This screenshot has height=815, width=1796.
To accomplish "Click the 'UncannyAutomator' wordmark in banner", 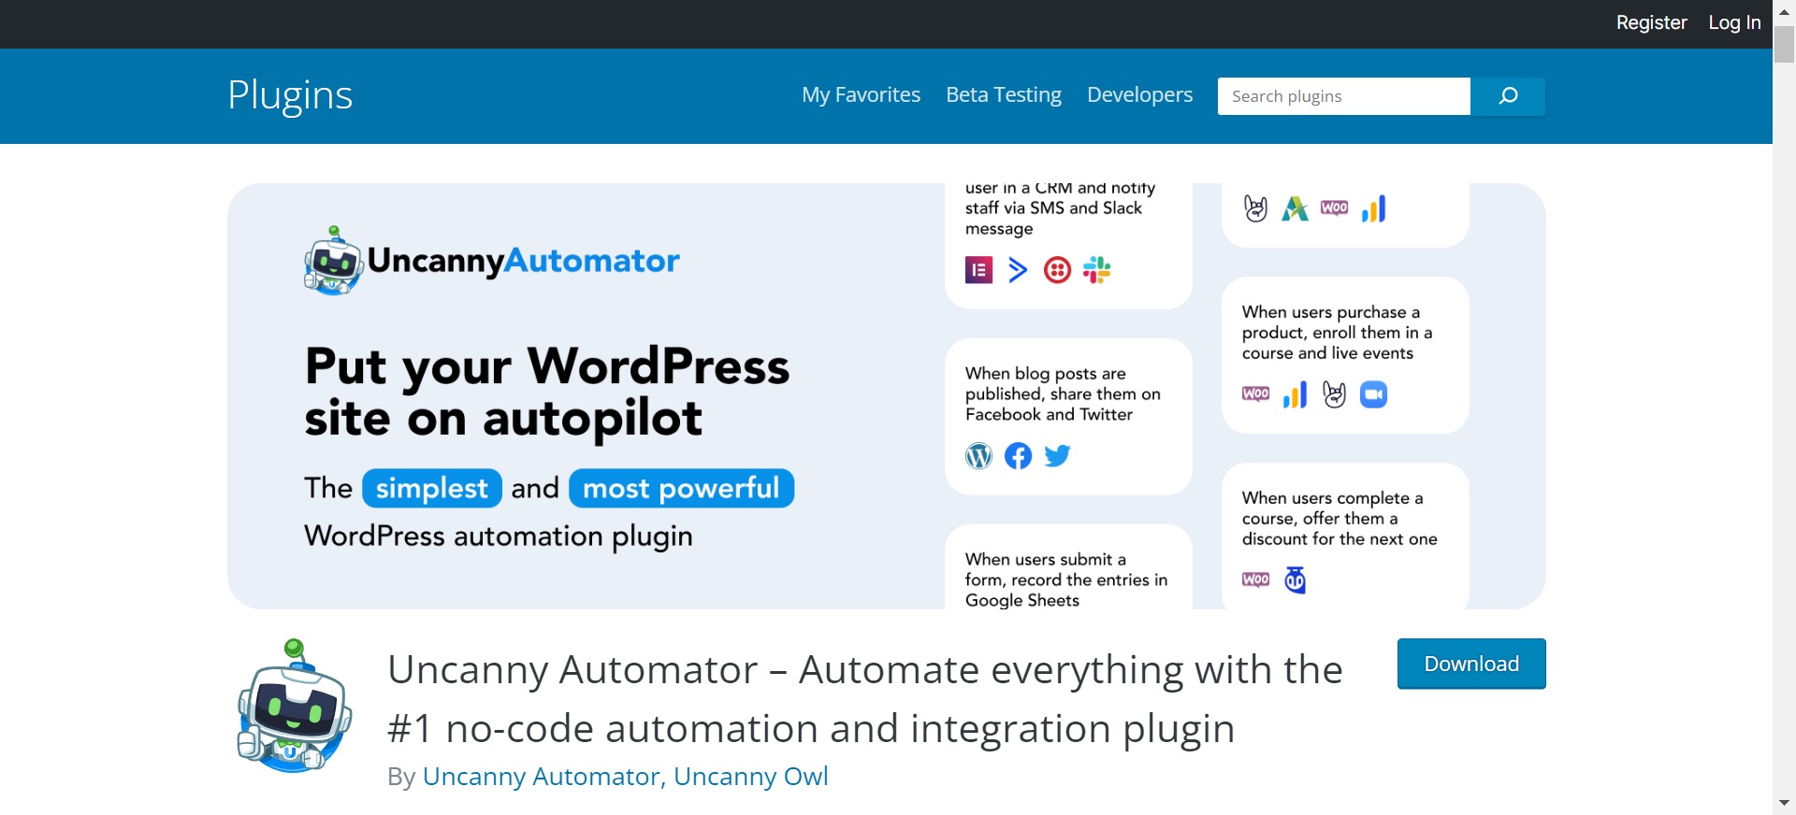I will point(523,261).
